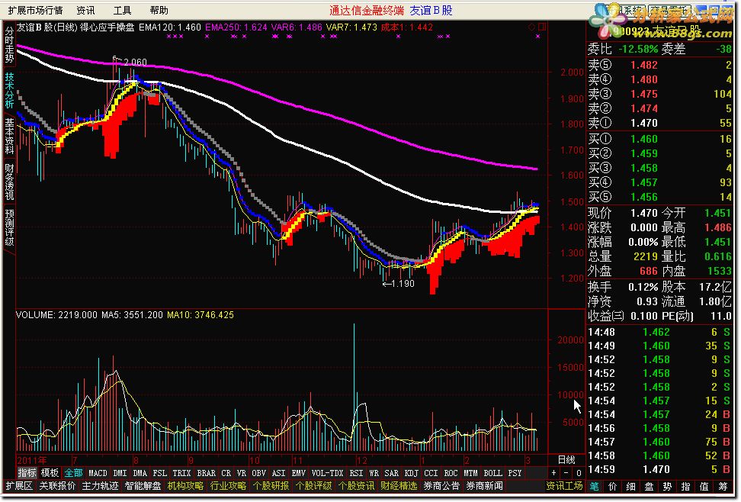741x502 pixels.
Task: Open the 个股资讯 tab
Action: [x=356, y=486]
